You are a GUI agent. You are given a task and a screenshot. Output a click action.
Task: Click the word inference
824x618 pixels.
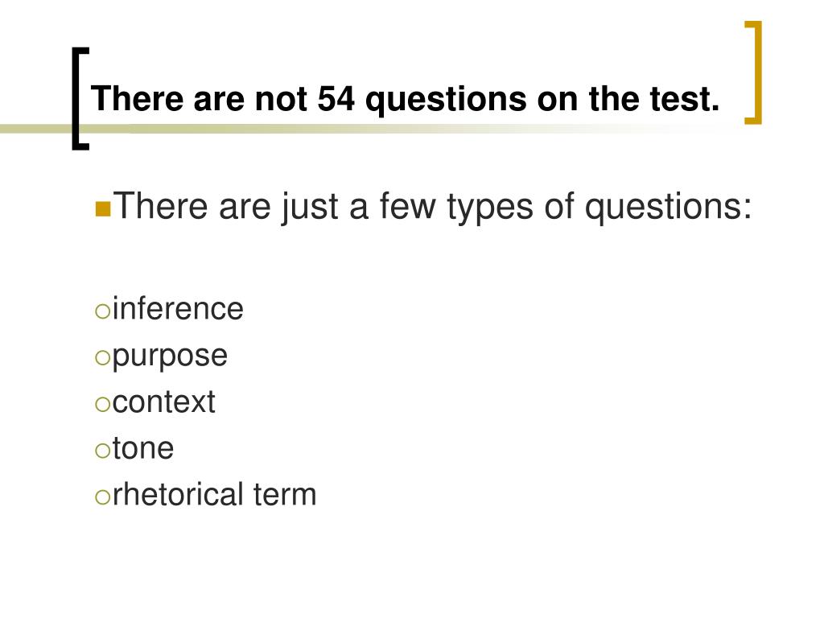(x=178, y=308)
